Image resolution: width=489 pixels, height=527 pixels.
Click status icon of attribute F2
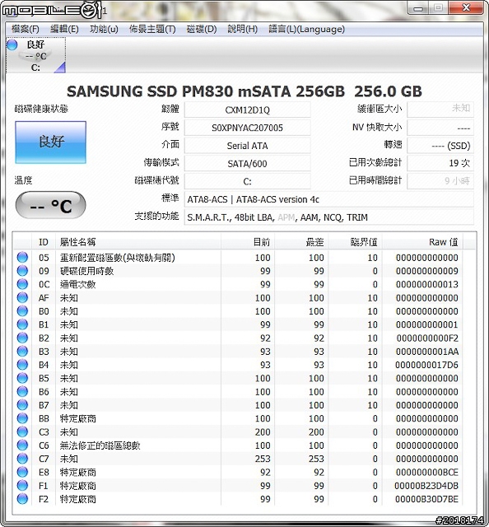click(22, 499)
